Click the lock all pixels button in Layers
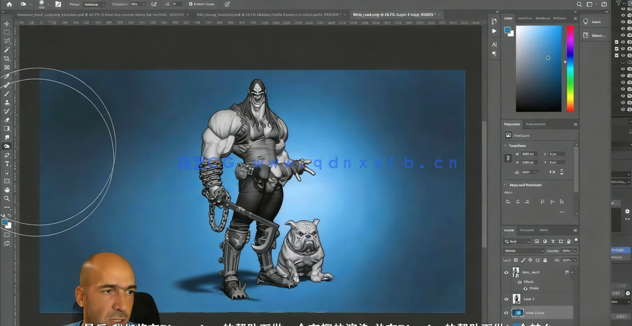Screen dimensions: 632x326 coord(545,260)
